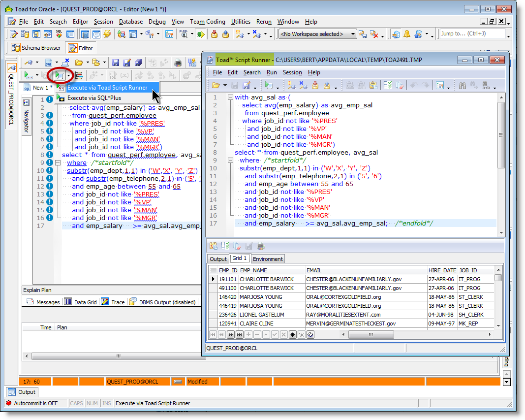Click the grid's horizontal scrollbar thumb
The height and width of the screenshot is (420, 525).
click(371, 335)
